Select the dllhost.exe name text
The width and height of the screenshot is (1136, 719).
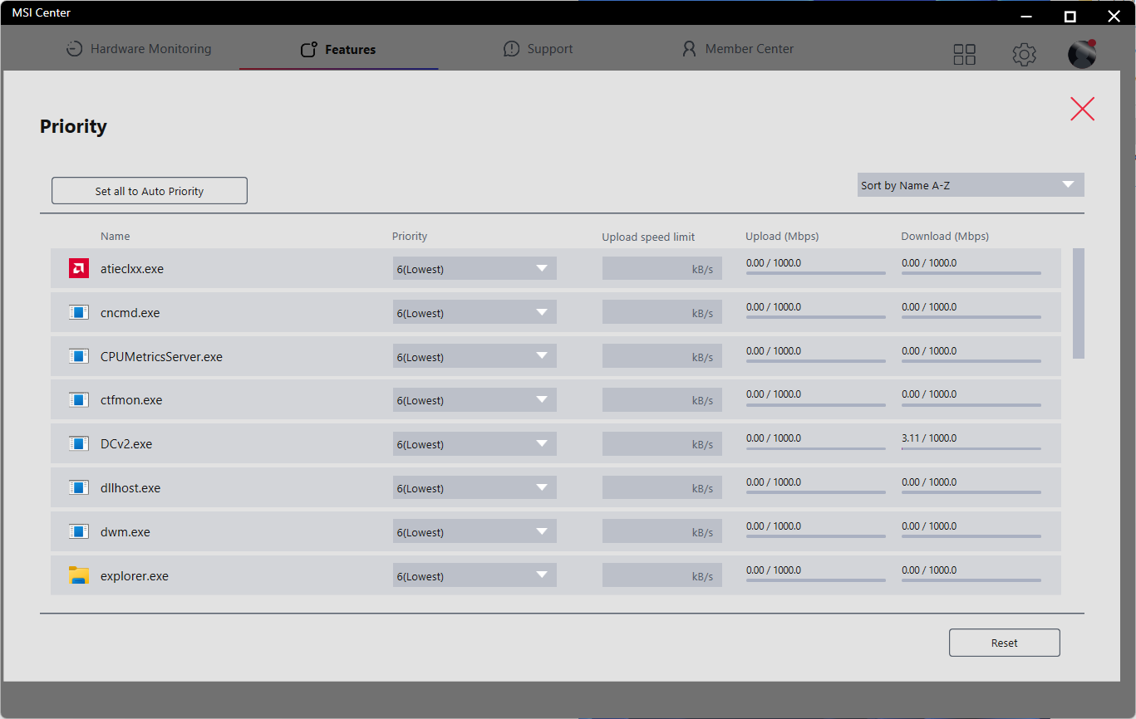click(x=130, y=488)
